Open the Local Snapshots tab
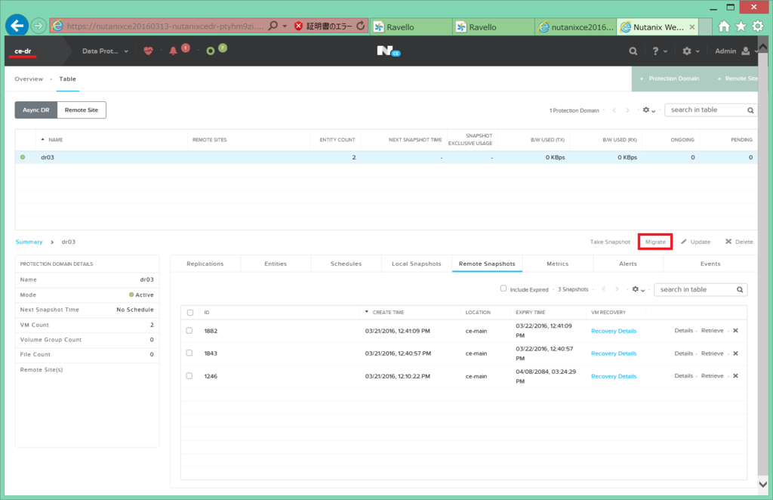The height and width of the screenshot is (500, 773). 417,264
